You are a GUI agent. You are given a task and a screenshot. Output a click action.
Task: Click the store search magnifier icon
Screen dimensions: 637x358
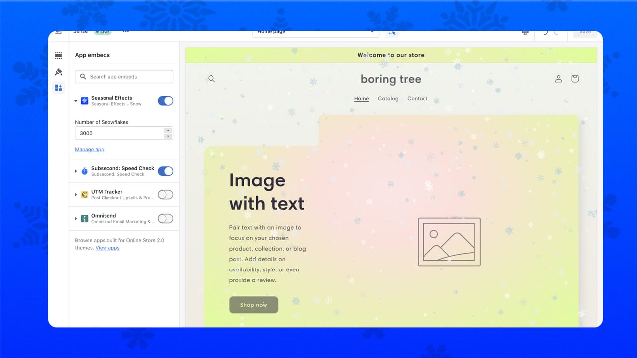point(212,79)
